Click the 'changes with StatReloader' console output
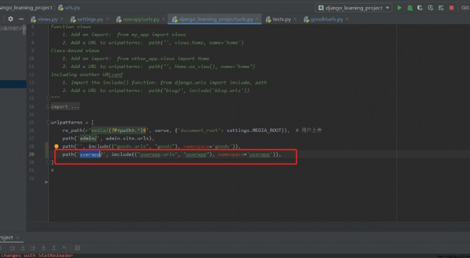 click(37, 255)
